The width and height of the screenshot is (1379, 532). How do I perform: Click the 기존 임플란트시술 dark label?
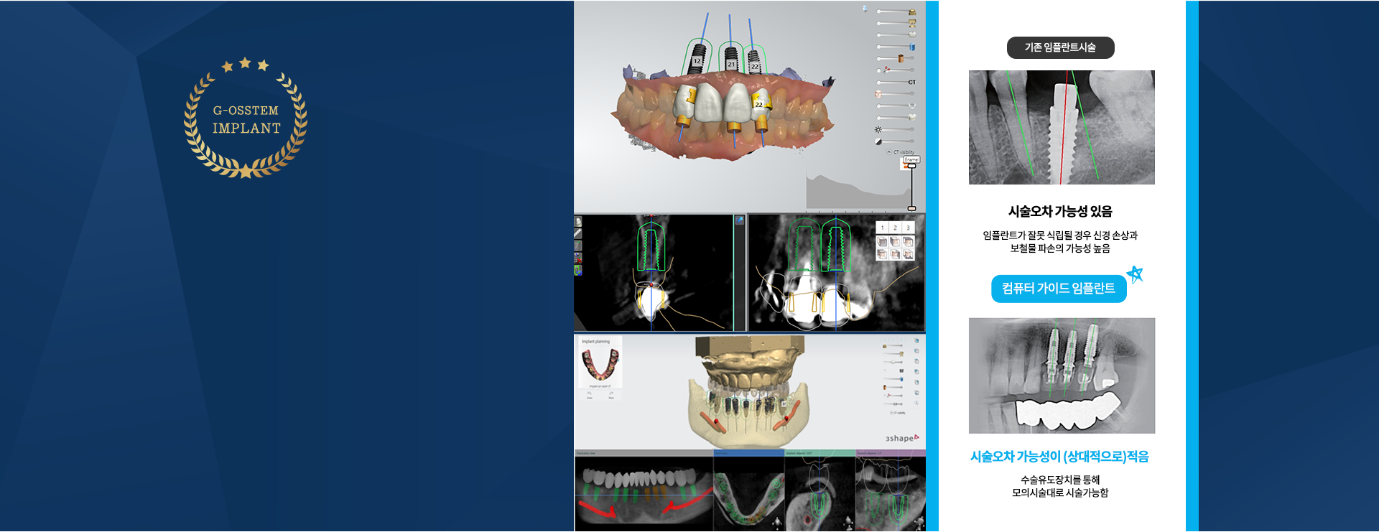click(x=1060, y=48)
